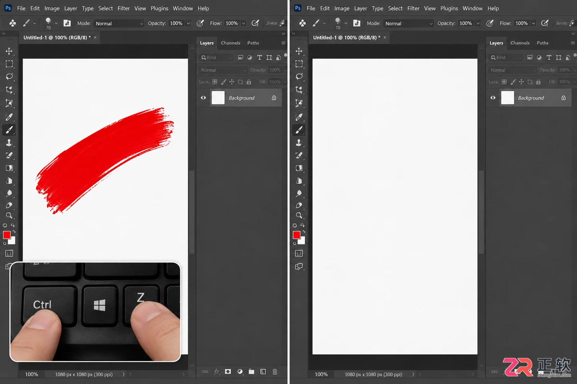Create a new group folder in red-stroke window
Image resolution: width=577 pixels, height=384 pixels.
pyautogui.click(x=251, y=372)
